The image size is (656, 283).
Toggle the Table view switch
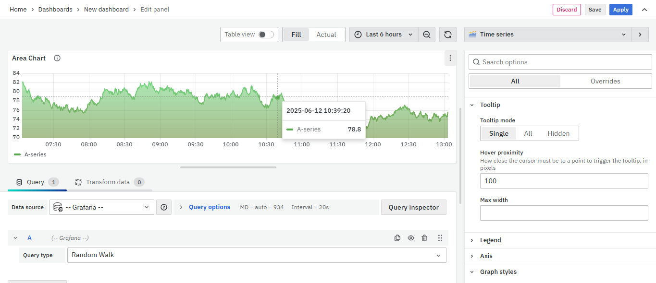[266, 35]
